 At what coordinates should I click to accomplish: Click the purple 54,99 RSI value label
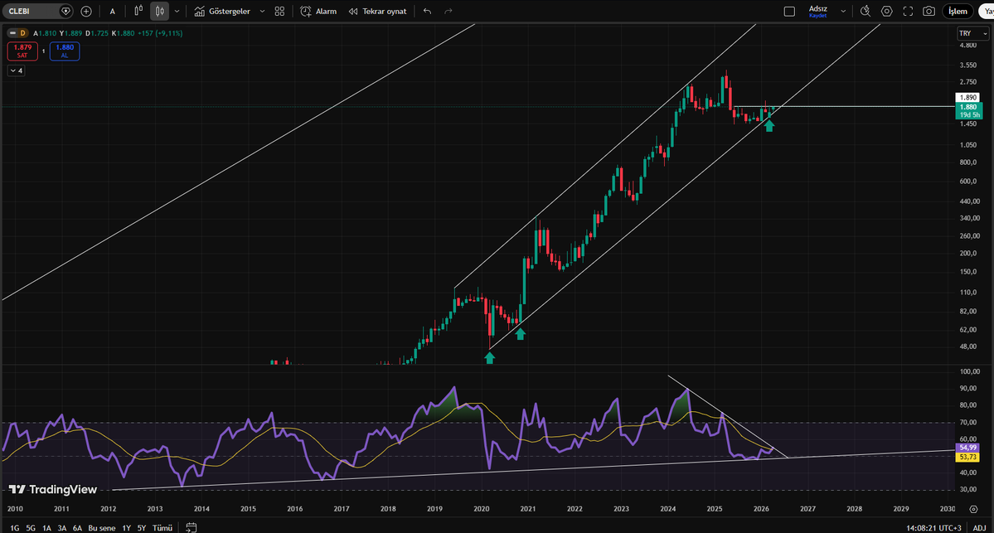(x=967, y=448)
